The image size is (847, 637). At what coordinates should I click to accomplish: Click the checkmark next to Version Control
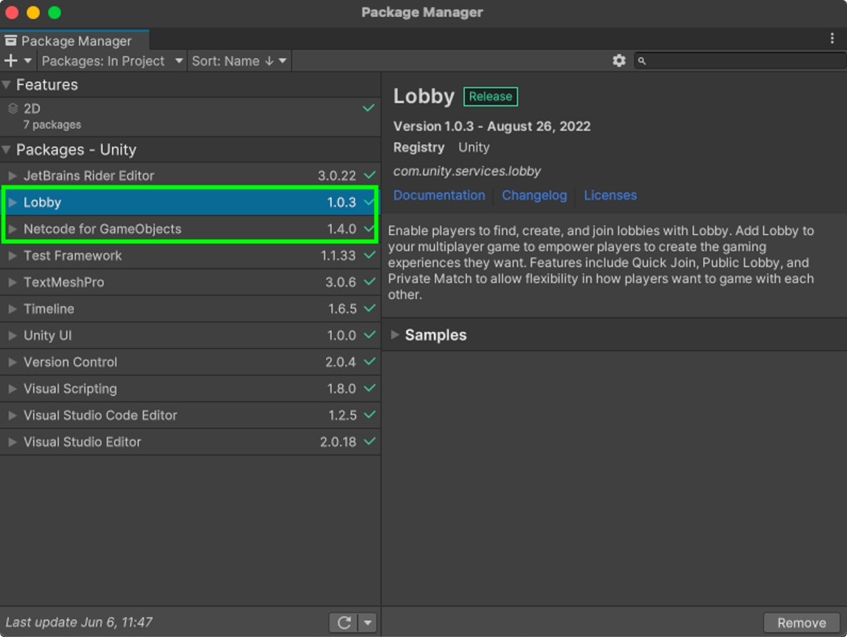pos(369,362)
